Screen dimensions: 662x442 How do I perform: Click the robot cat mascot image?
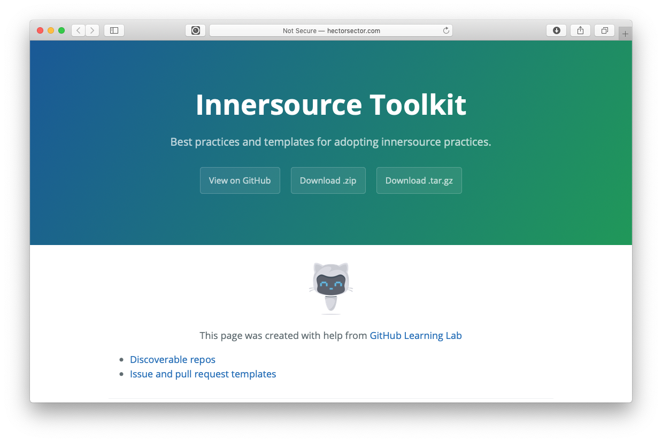point(331,288)
